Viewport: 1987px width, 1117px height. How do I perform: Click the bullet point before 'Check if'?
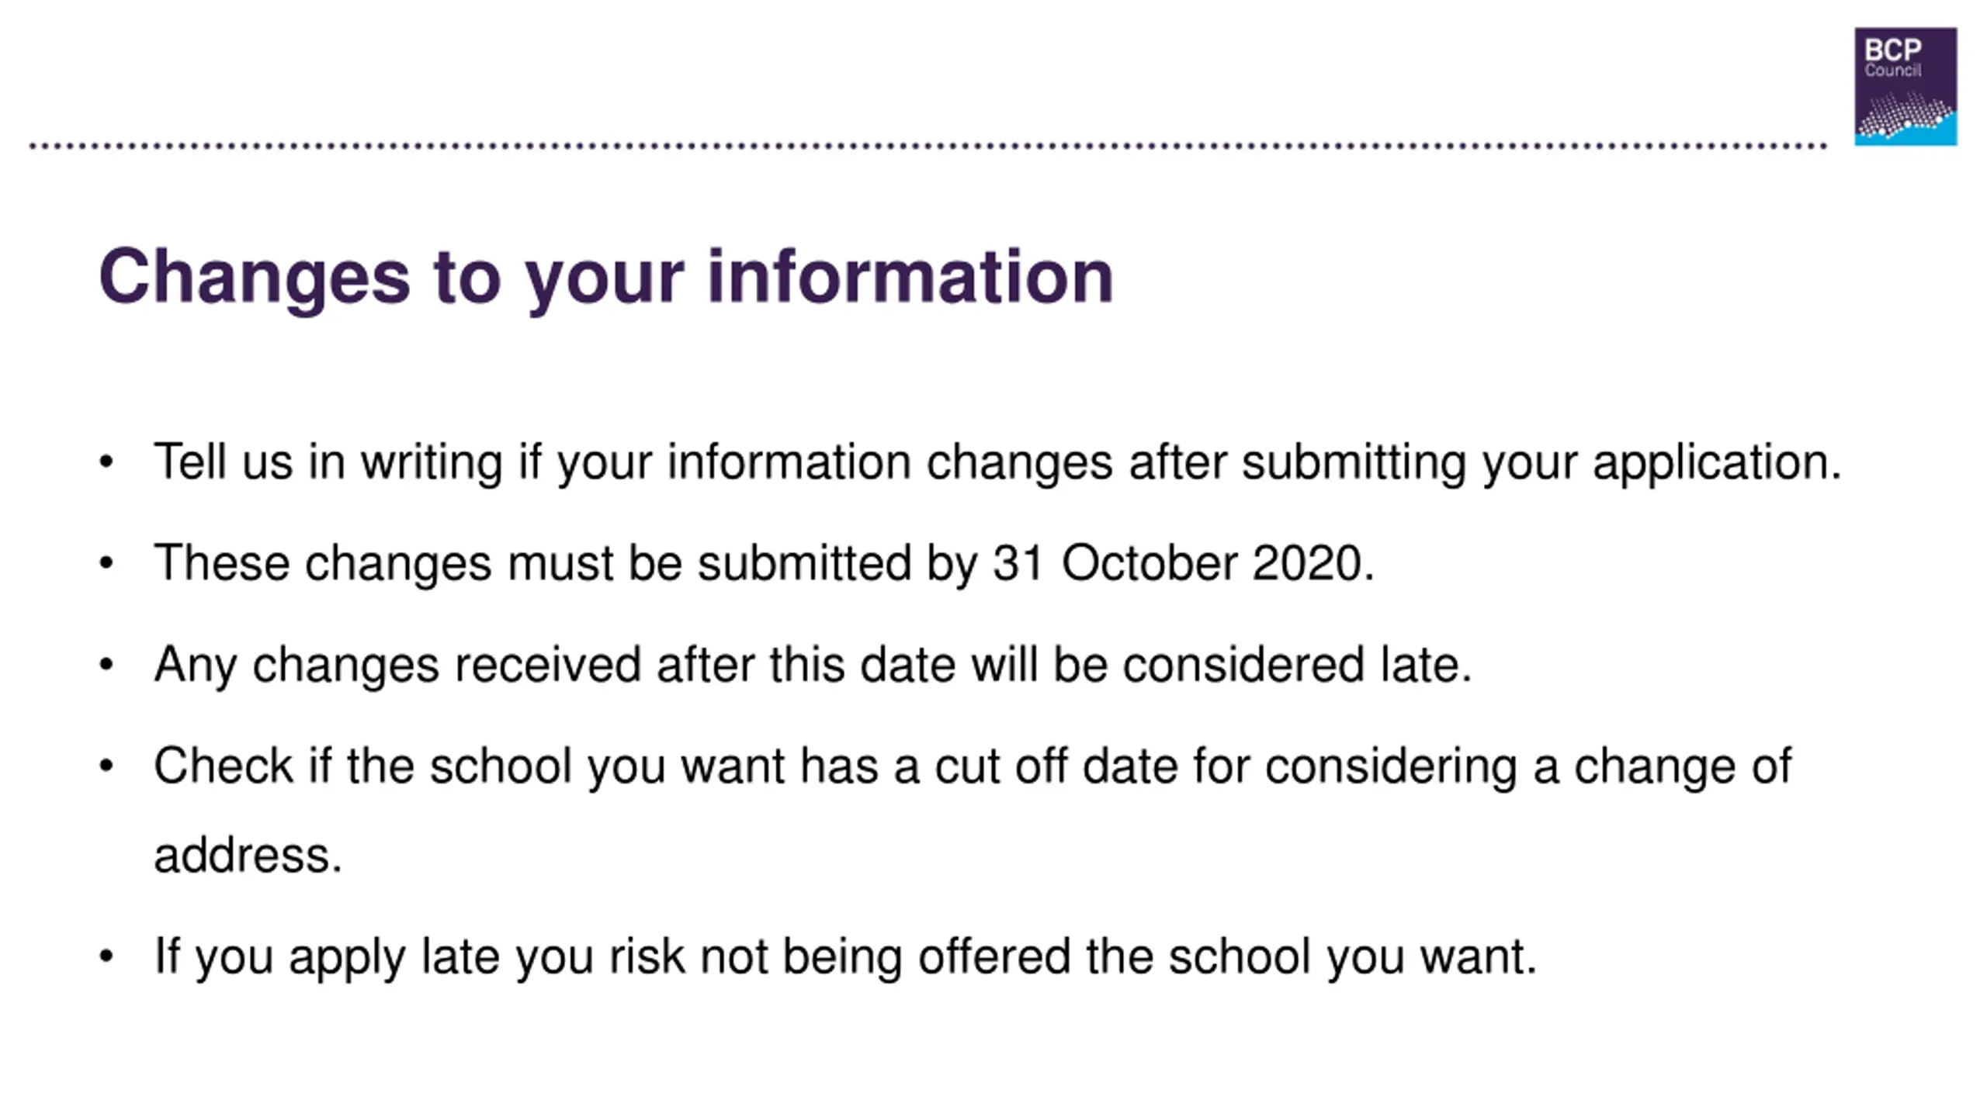coord(106,766)
